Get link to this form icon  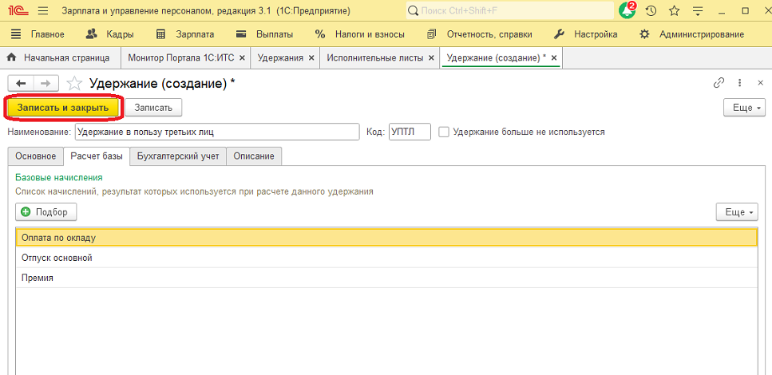(719, 83)
